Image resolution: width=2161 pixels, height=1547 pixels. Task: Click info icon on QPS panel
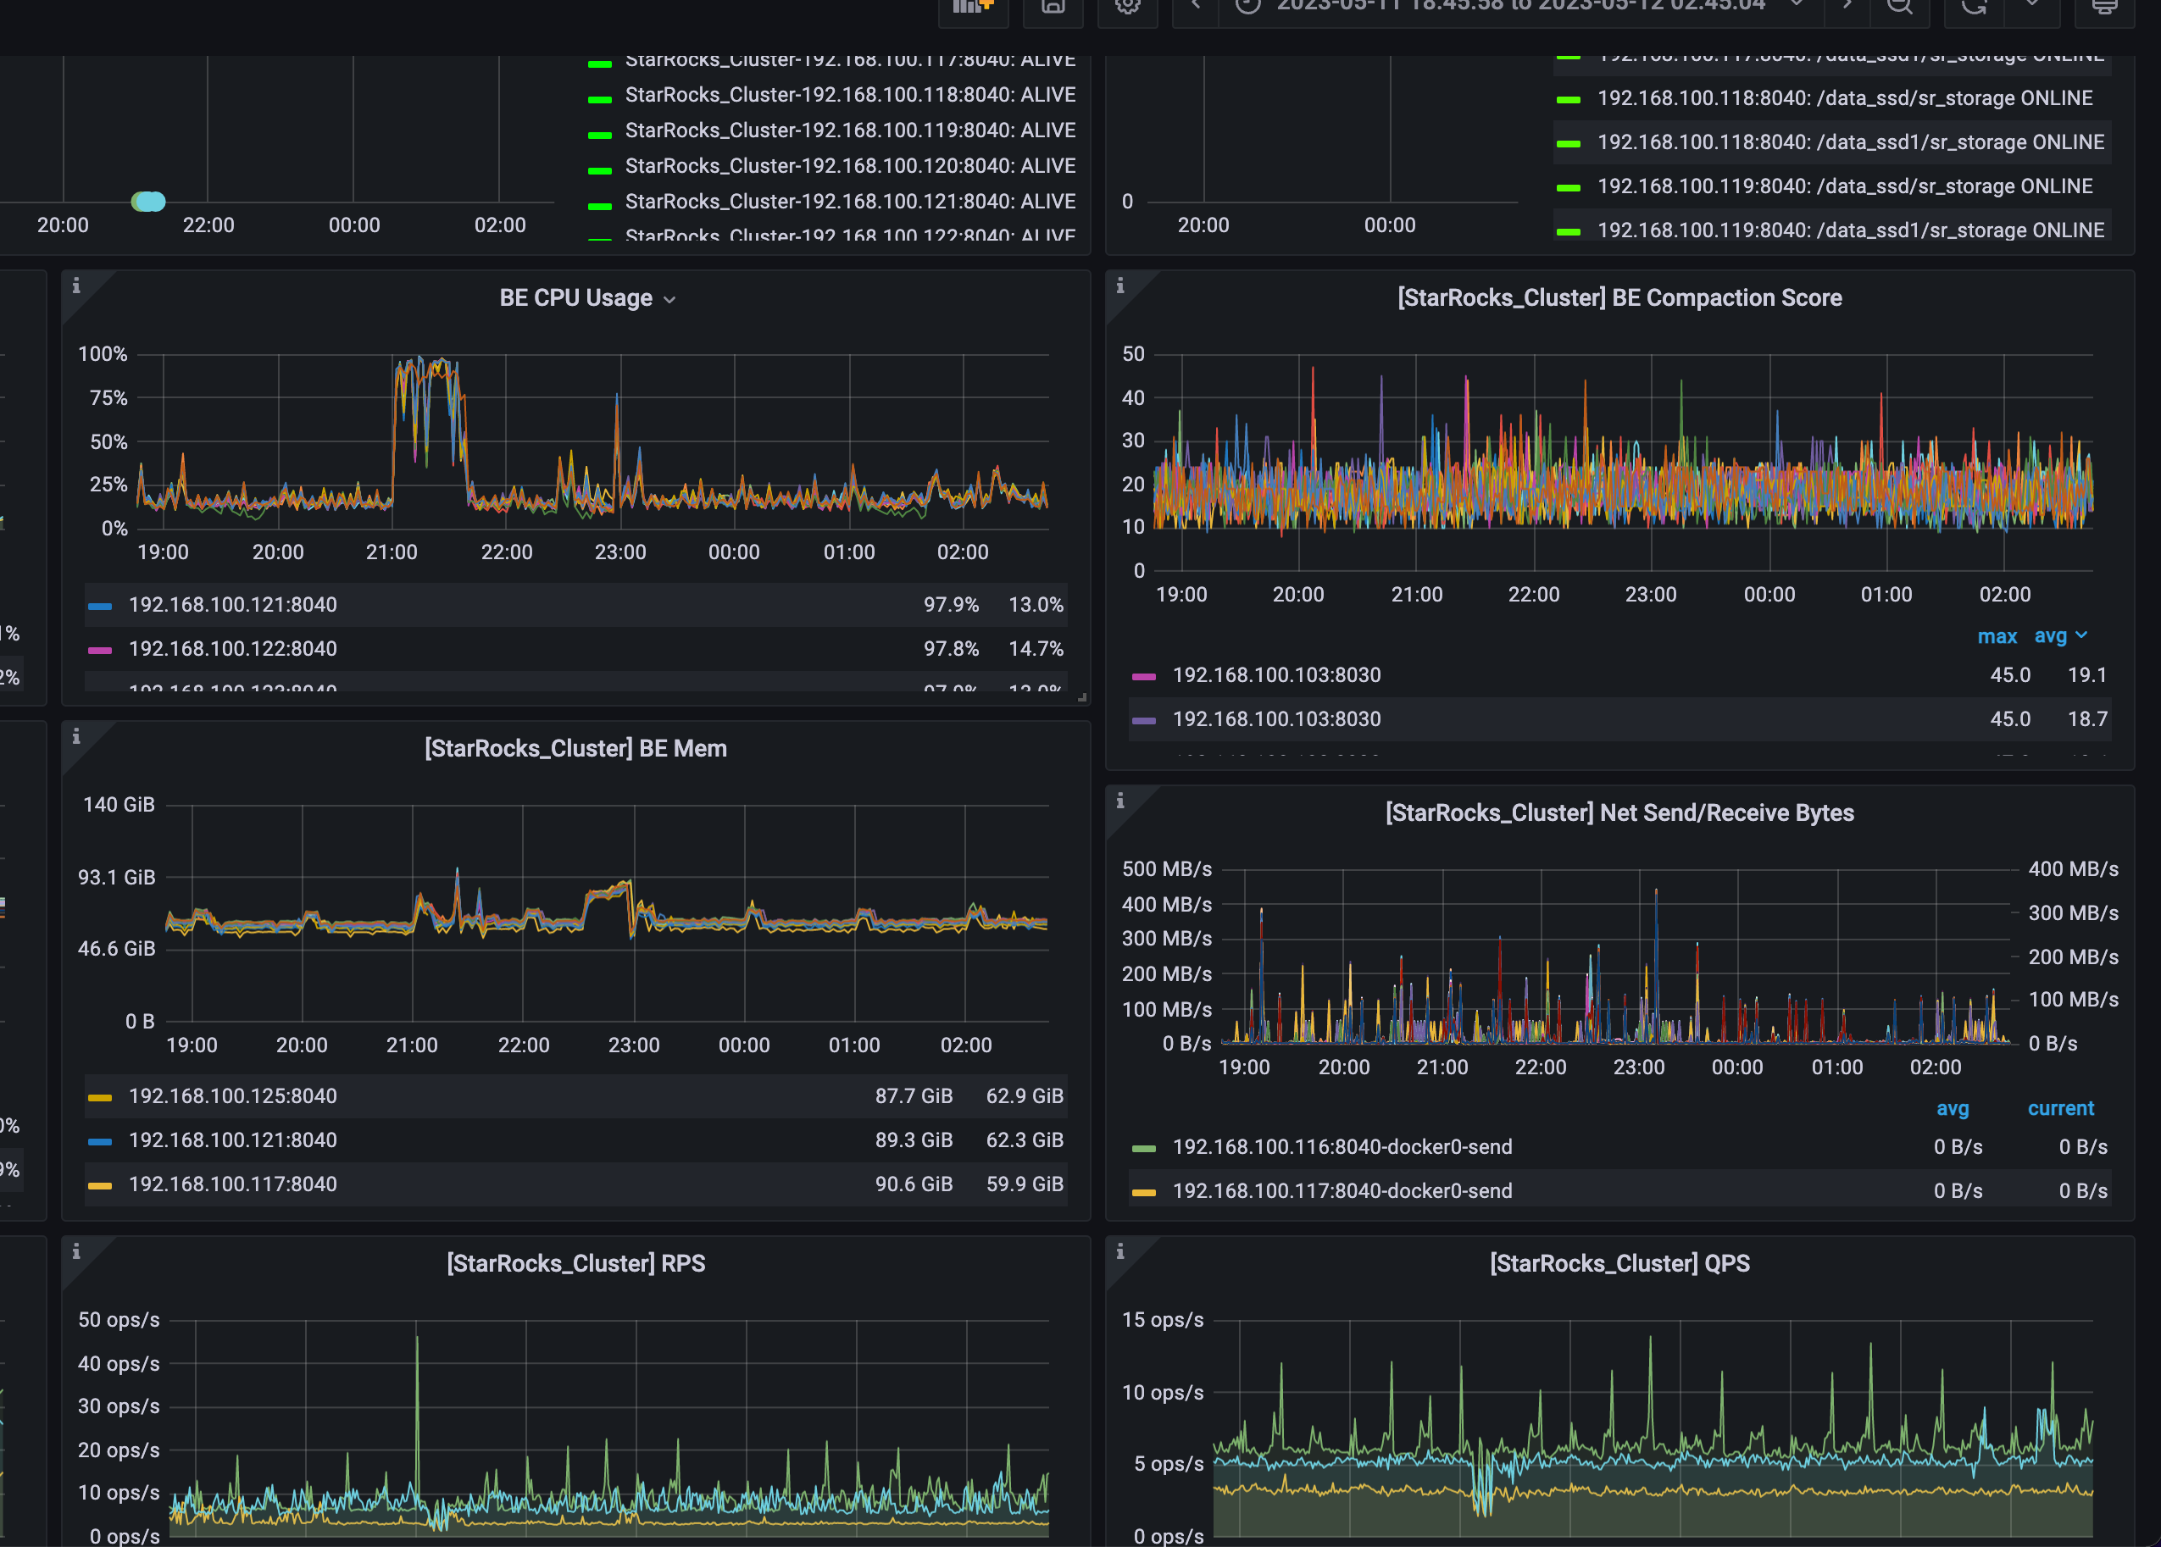coord(1119,1250)
